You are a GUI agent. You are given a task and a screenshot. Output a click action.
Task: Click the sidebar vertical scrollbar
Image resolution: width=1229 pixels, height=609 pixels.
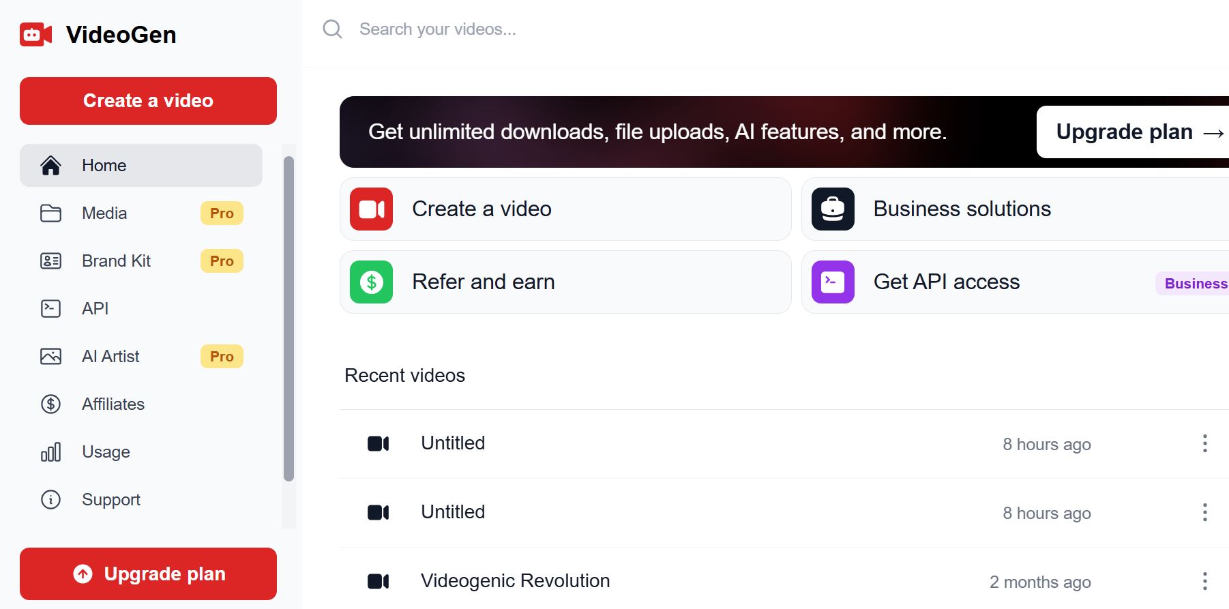click(x=288, y=319)
